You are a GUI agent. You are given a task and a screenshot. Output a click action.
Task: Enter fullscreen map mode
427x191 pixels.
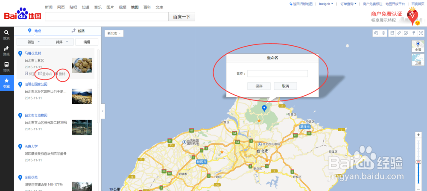421,33
